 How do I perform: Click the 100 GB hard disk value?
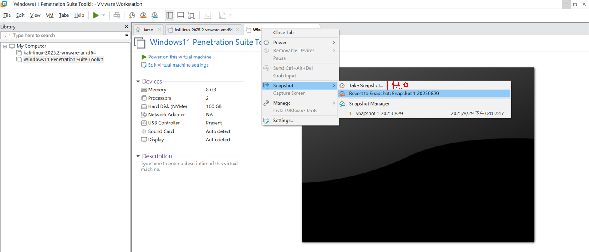pos(214,106)
